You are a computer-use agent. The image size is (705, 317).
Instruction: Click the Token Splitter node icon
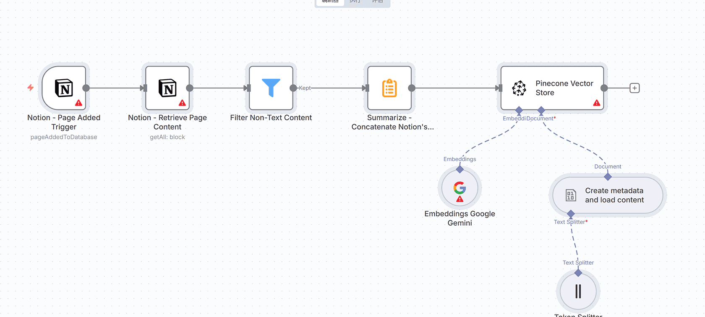point(578,291)
